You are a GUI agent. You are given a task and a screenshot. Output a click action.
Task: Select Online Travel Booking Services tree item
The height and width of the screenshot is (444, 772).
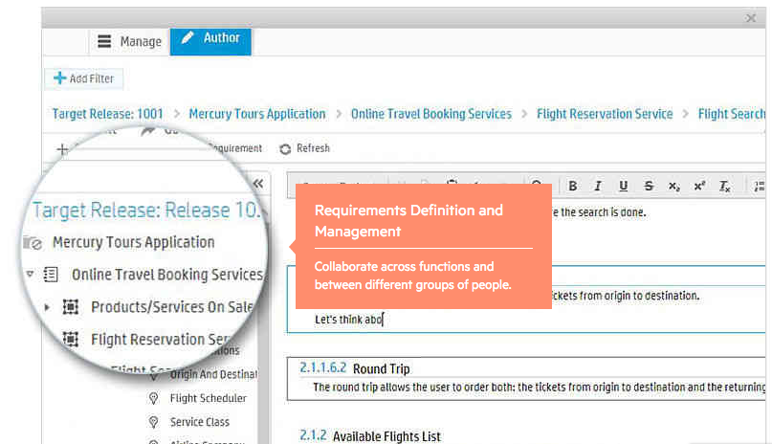167,275
